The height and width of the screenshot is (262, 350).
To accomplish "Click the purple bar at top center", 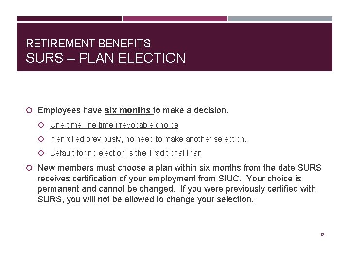I will point(175,19).
